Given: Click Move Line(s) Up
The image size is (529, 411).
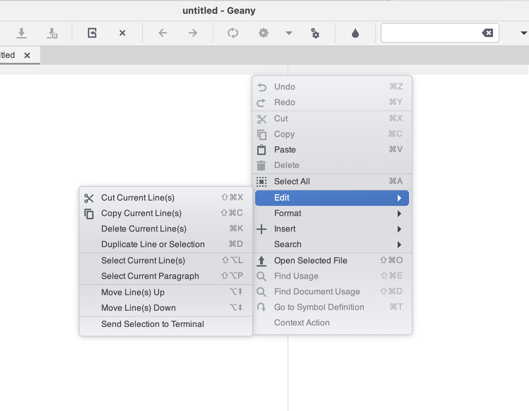Looking at the screenshot, I should click(x=166, y=292).
